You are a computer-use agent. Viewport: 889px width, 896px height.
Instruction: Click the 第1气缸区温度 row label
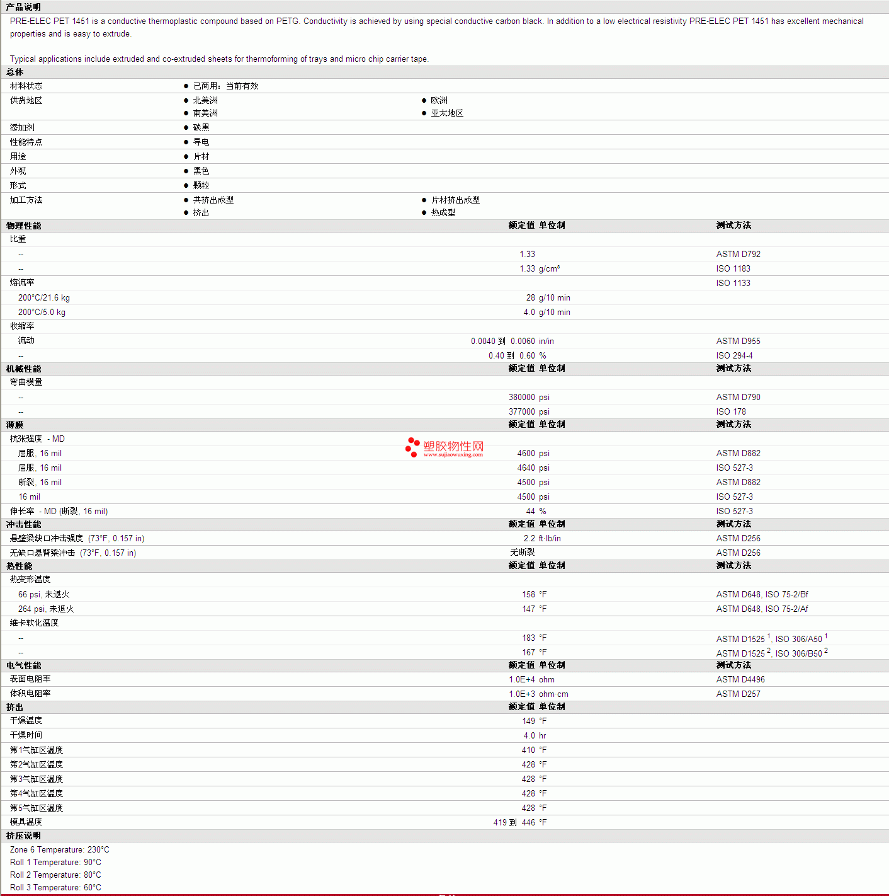37,750
